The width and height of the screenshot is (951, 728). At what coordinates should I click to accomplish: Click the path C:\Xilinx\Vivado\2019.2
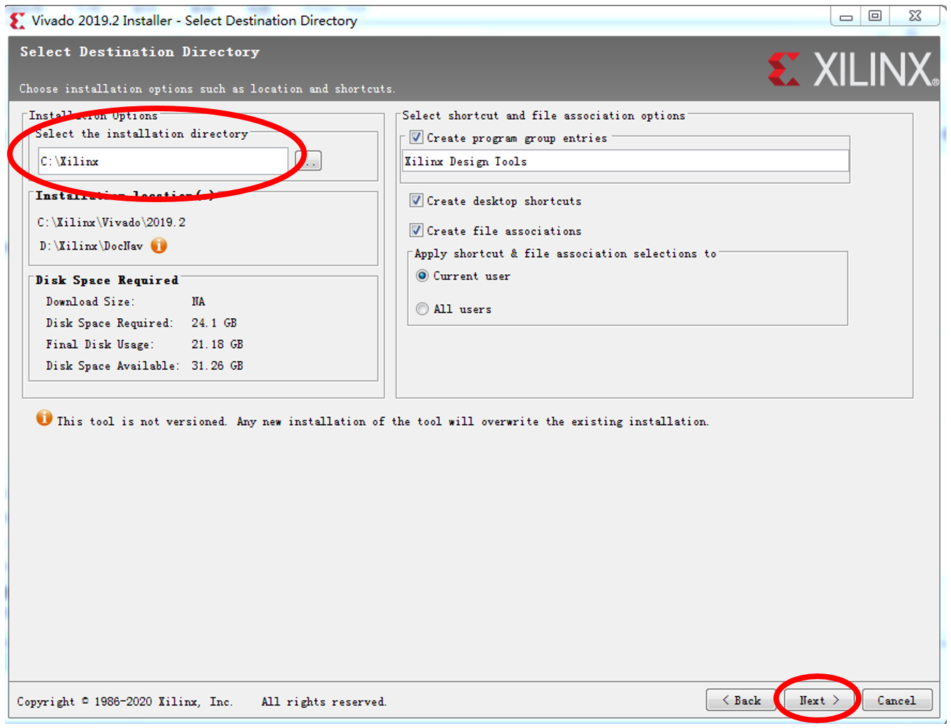(112, 222)
